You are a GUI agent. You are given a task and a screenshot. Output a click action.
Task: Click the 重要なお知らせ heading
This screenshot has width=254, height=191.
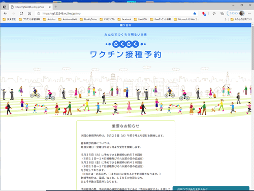click(x=125, y=126)
